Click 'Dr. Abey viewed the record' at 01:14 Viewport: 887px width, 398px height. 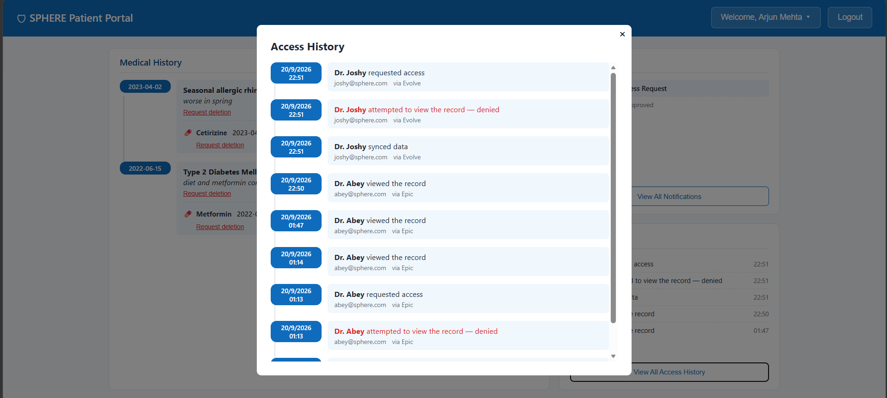468,262
